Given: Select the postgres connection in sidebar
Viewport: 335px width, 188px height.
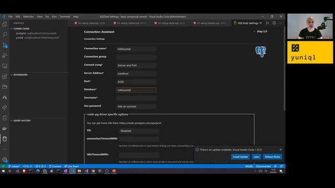Looking at the screenshot, I should tap(36, 33).
